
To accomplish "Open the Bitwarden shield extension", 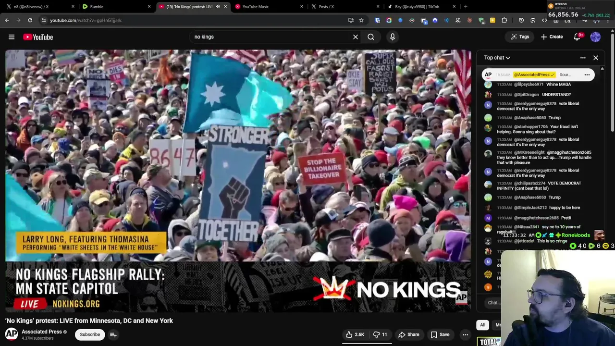I will click(x=377, y=20).
